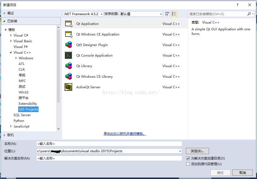Click the tree scrollbar up arrow
Image resolution: width=257 pixels, height=179 pixels.
[x=59, y=27]
